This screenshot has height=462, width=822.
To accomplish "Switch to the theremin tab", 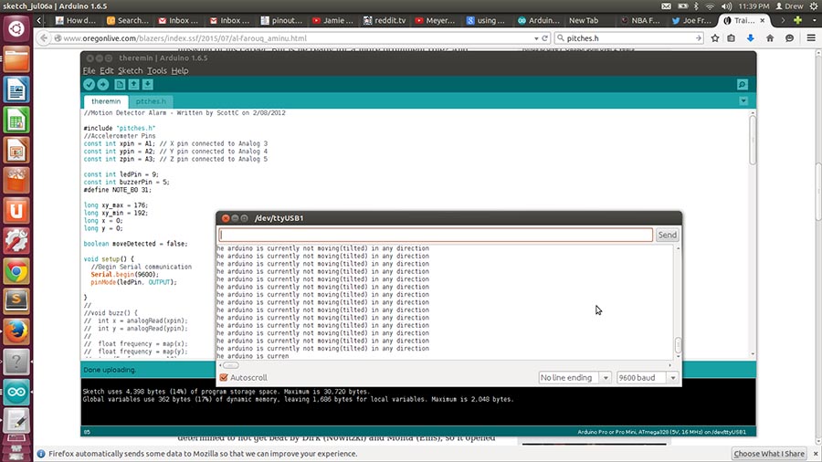I will 106,101.
